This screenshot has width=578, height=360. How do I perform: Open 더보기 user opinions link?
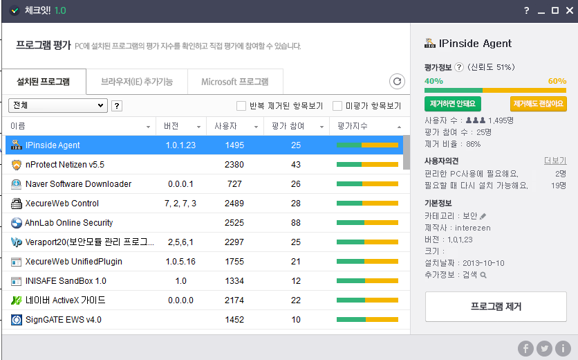555,161
